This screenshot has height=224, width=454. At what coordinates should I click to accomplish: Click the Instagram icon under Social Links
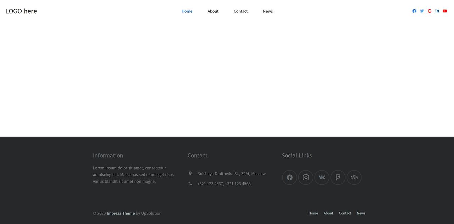(305, 178)
